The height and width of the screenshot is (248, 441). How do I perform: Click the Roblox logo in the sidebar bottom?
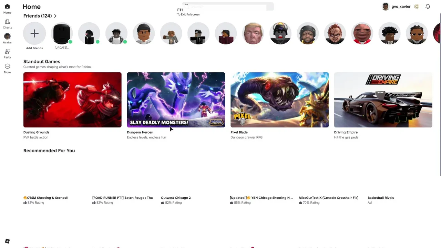7,241
